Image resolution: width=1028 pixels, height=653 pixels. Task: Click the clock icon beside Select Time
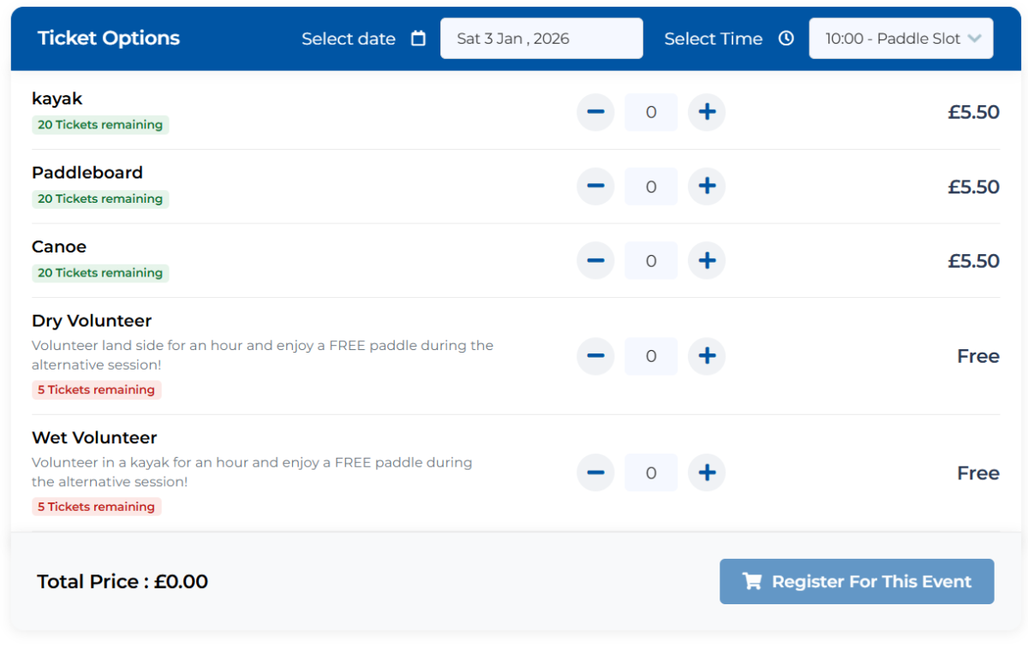786,39
